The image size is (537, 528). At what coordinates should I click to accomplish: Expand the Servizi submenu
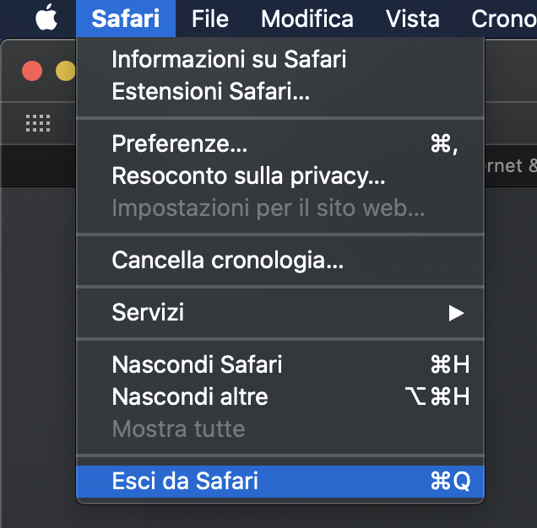coord(280,312)
